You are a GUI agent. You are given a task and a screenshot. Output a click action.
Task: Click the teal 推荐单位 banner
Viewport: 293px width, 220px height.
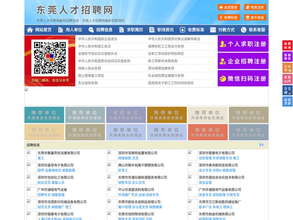coord(44,115)
